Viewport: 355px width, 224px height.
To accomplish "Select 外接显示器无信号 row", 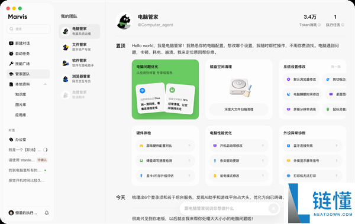I will [x=312, y=160].
